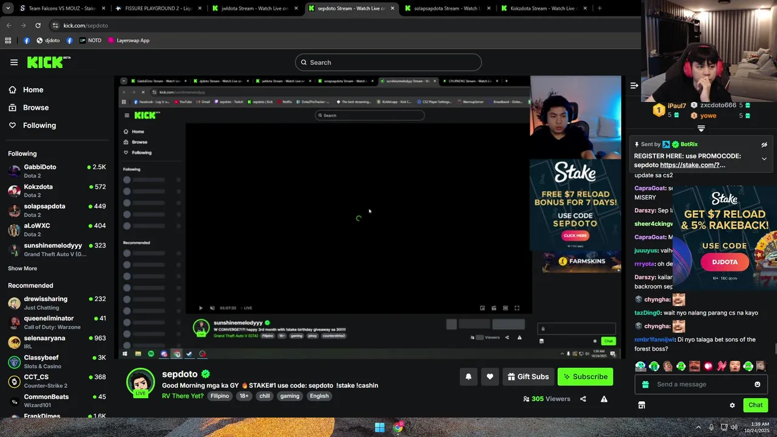The height and width of the screenshot is (437, 777).
Task: Open Kokzdota channel in Following list
Action: point(57,191)
